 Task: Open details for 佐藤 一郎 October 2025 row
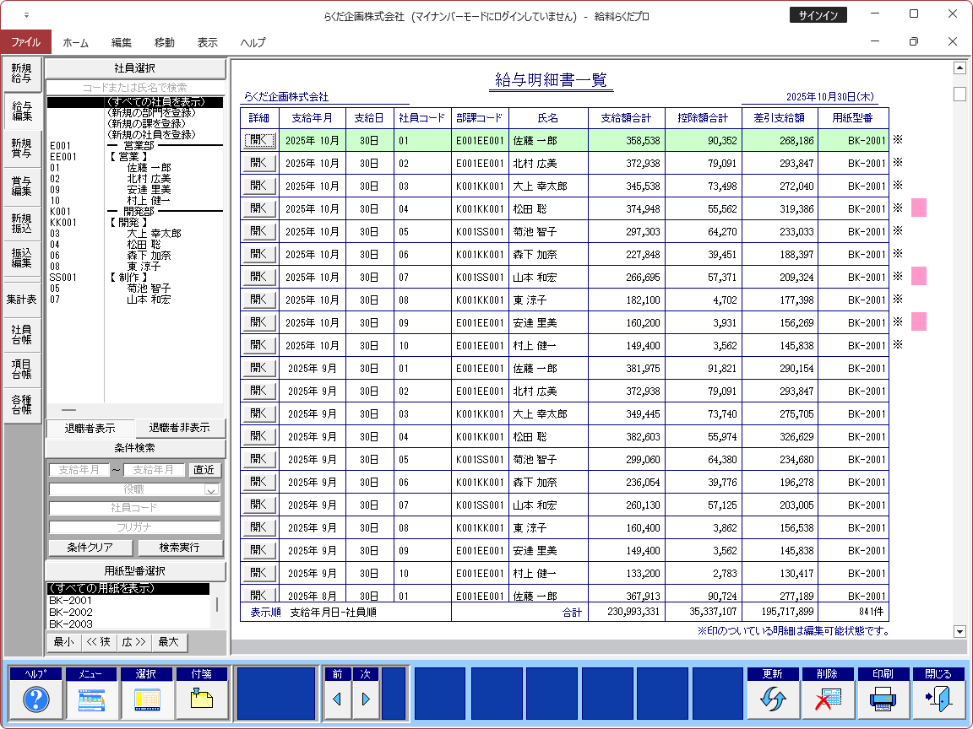pos(260,141)
